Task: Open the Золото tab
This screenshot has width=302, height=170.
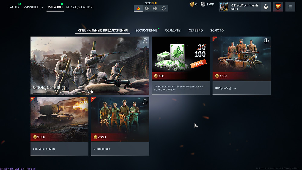Action: tap(217, 30)
